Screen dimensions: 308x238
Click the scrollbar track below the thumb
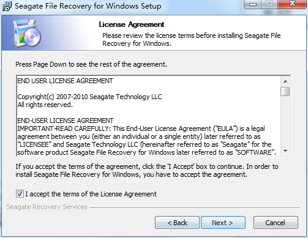(x=285, y=121)
